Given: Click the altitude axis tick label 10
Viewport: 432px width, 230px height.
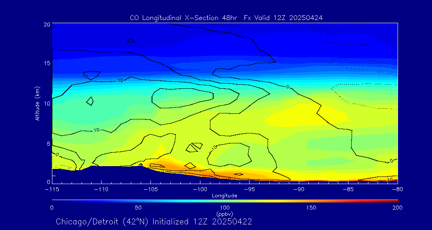Looking at the screenshot, I should click(x=47, y=103).
